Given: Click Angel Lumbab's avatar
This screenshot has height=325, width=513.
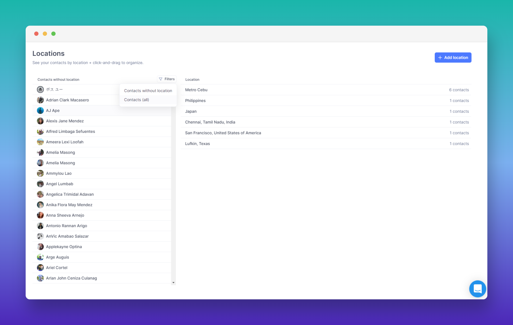Looking at the screenshot, I should 40,184.
